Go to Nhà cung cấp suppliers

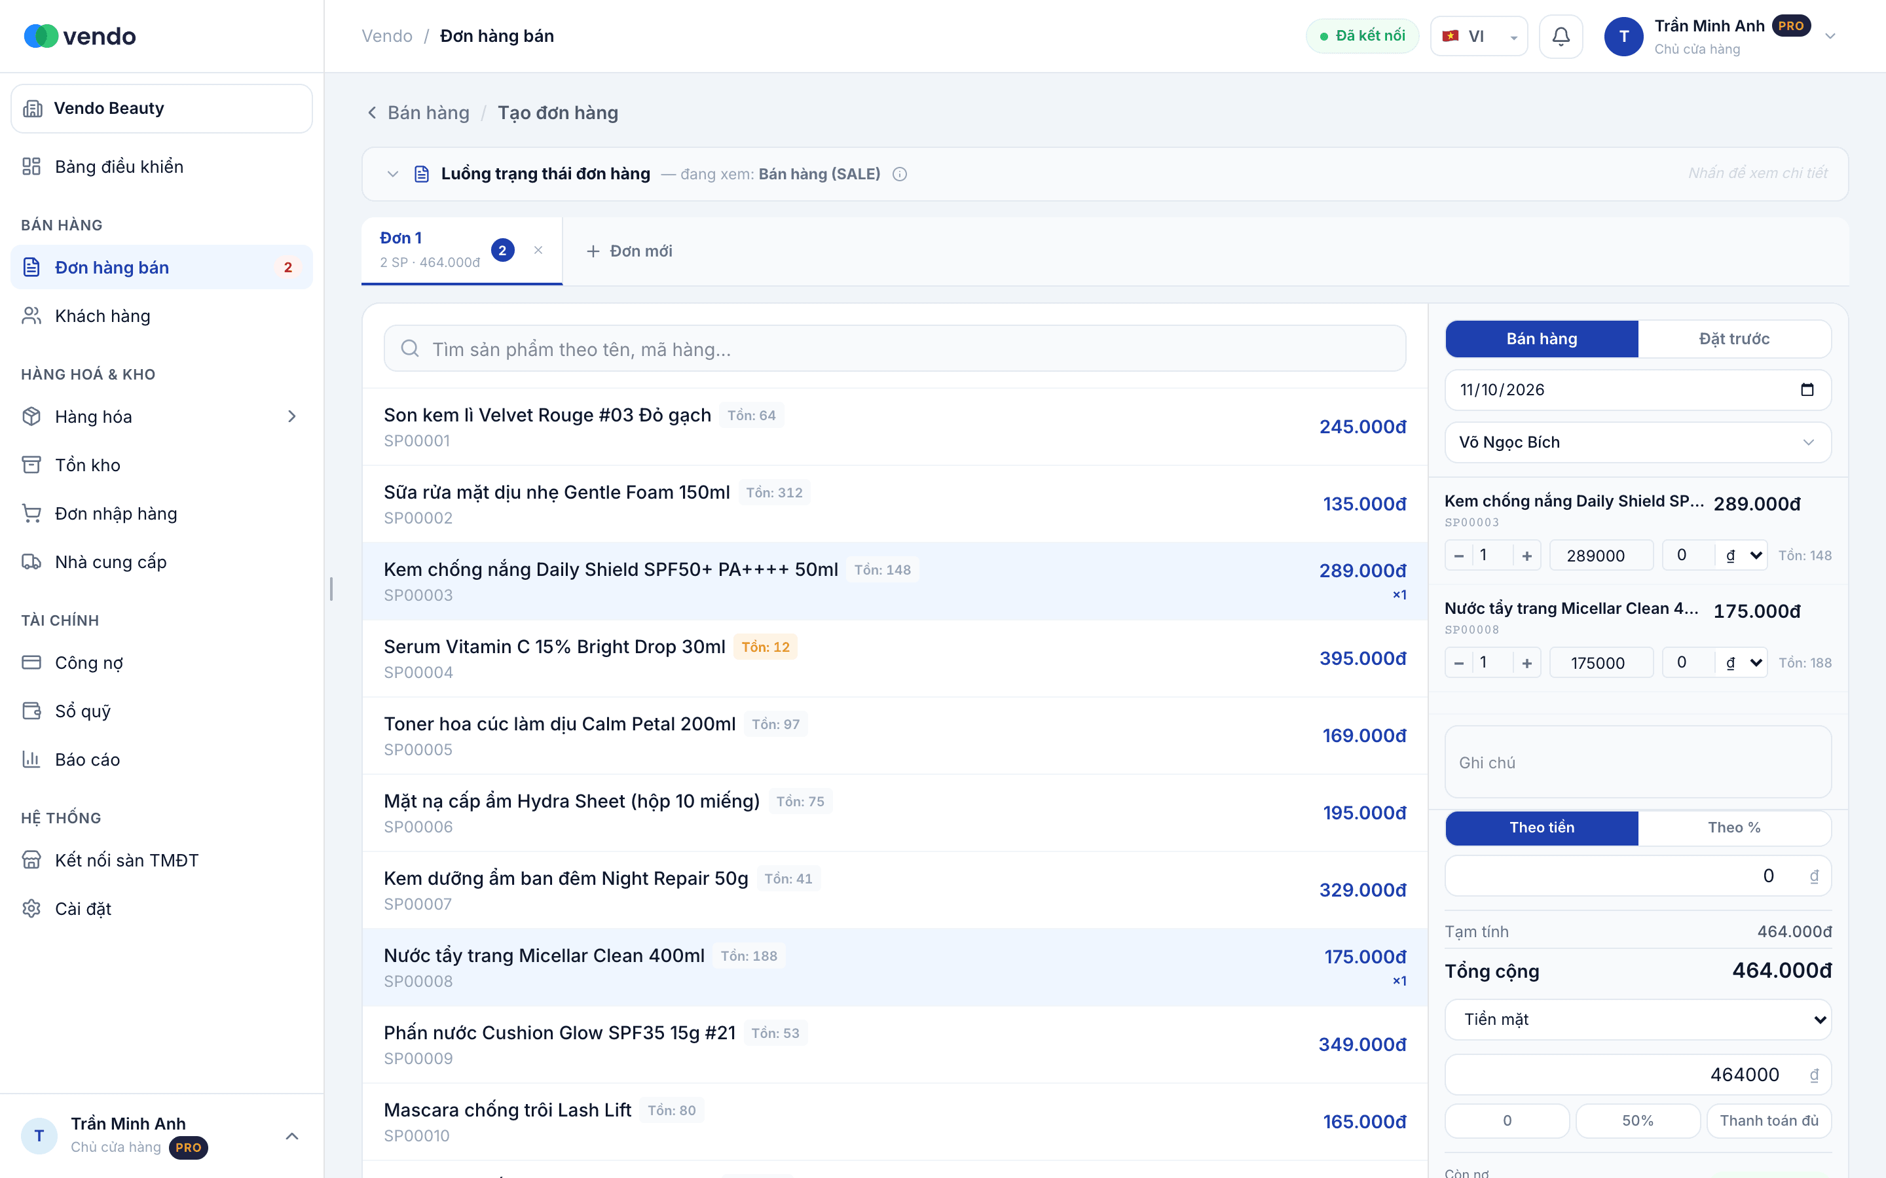coord(162,562)
